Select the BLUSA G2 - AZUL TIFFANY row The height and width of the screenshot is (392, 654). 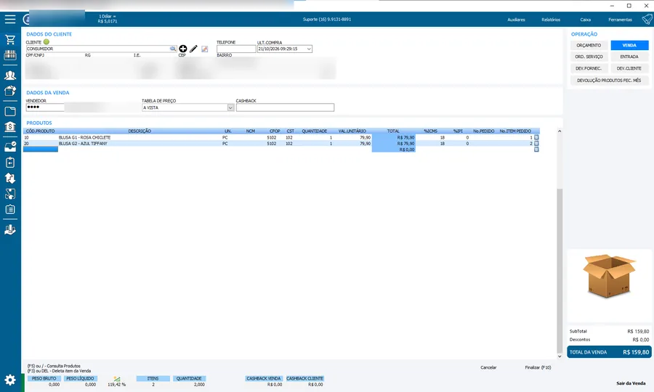point(281,143)
